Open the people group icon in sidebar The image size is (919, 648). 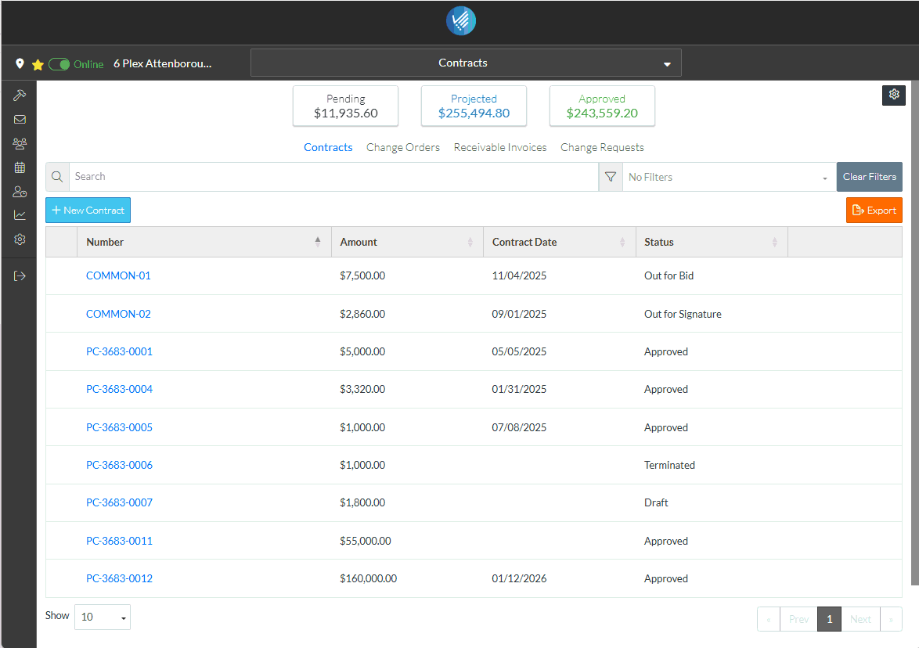20,143
